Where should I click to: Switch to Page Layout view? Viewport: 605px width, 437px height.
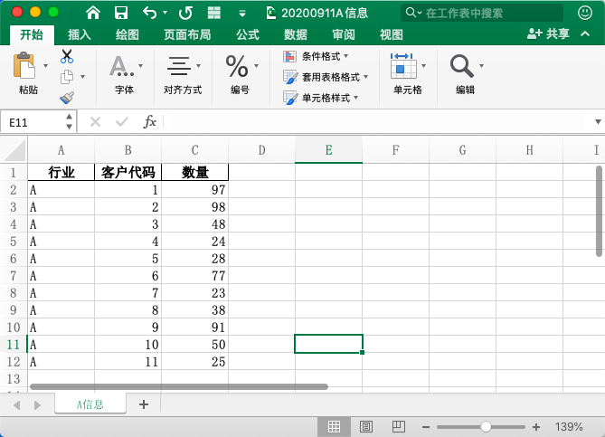(365, 426)
